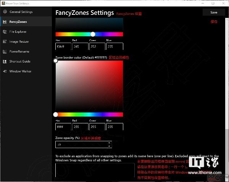Click the zone border Blue value field

click(x=114, y=127)
